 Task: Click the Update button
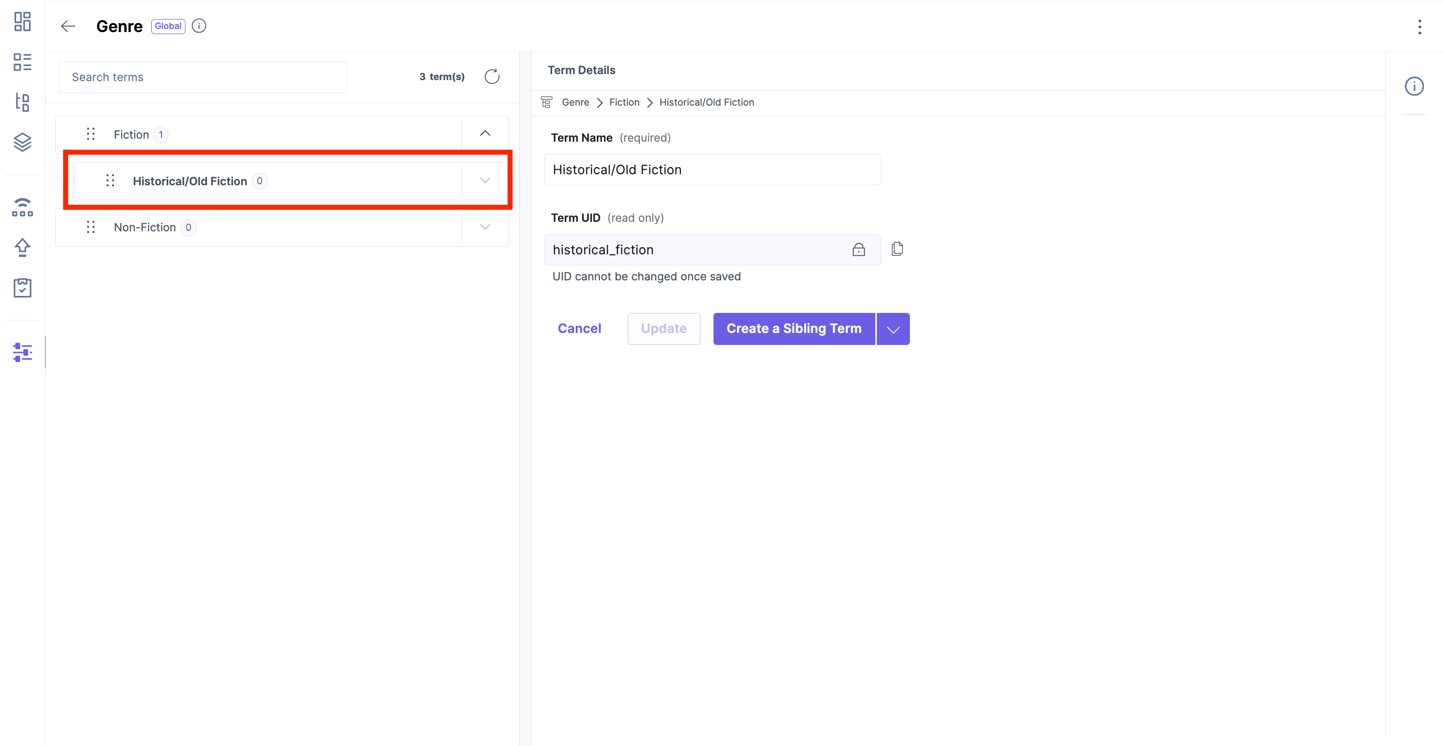point(664,329)
